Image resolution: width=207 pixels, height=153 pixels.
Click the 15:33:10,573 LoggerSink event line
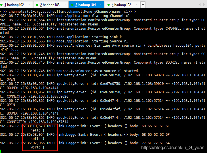coord(85,126)
